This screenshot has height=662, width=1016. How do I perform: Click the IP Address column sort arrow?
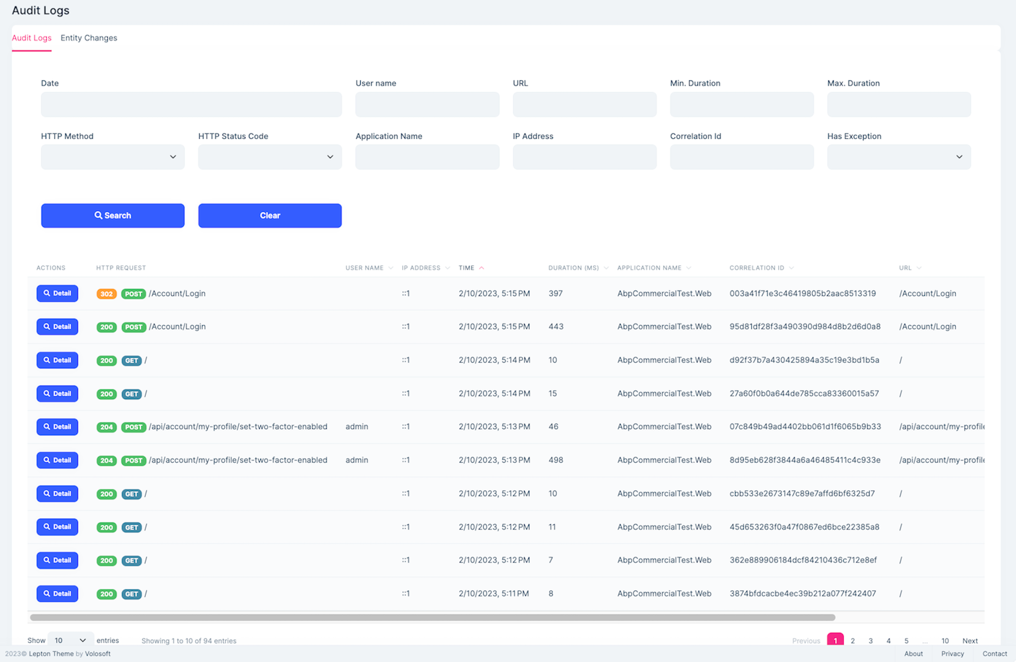pos(447,267)
